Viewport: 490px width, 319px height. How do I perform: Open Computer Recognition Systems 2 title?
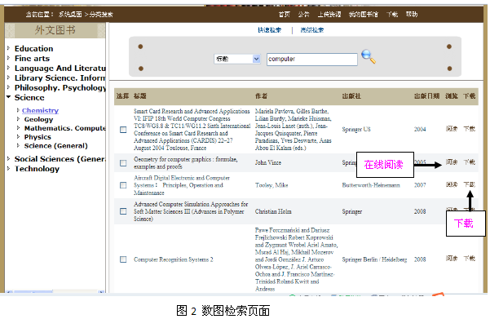(x=174, y=259)
